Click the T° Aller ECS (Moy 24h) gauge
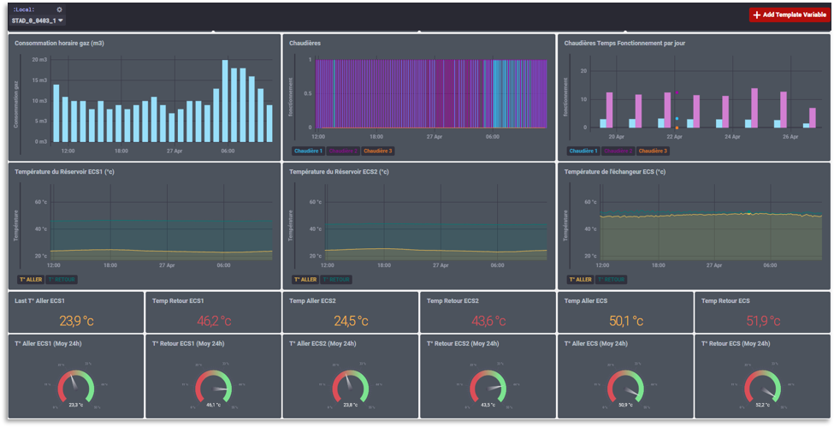 pyautogui.click(x=625, y=386)
